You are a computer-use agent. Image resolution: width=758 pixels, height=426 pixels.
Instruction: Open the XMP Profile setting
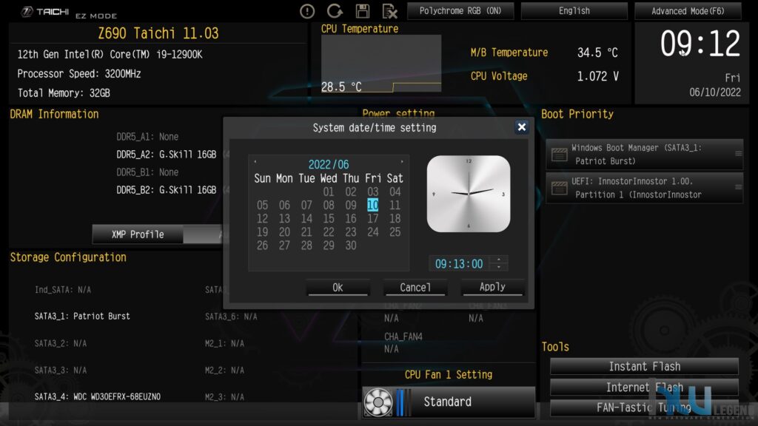coord(138,234)
